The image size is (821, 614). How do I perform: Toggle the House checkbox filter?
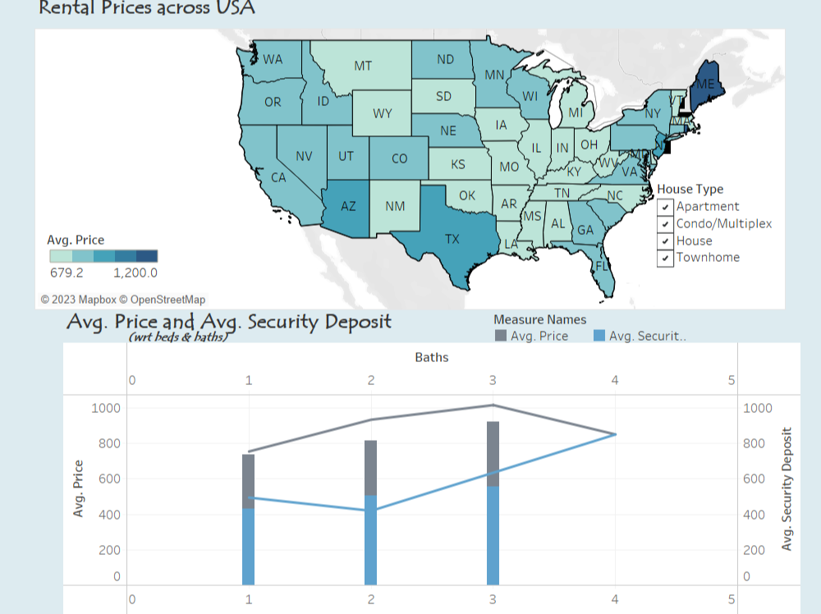(665, 241)
